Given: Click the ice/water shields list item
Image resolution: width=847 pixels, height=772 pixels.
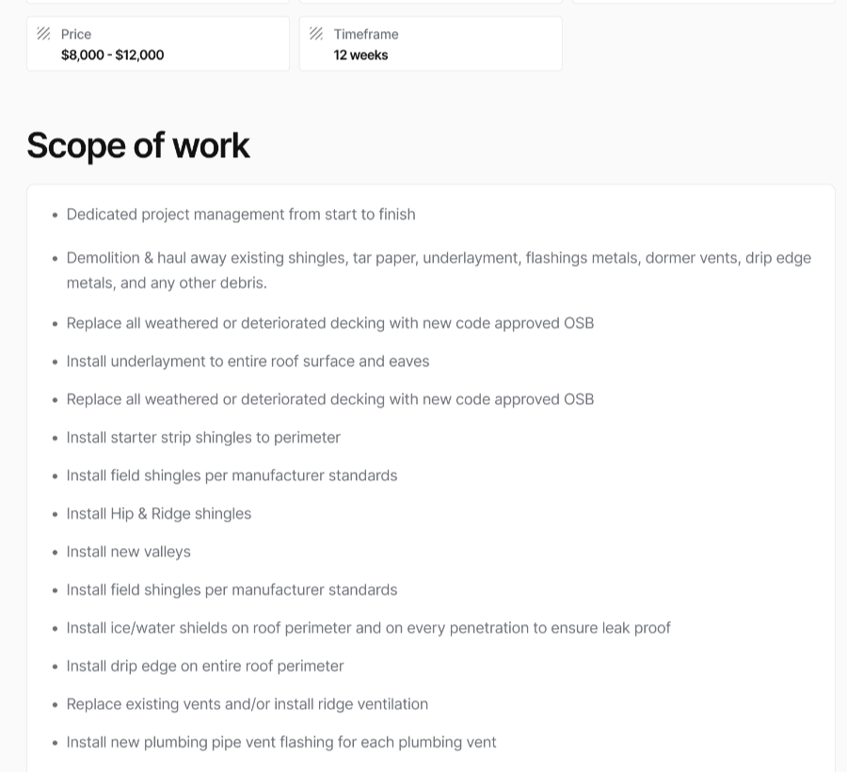Looking at the screenshot, I should click(368, 628).
